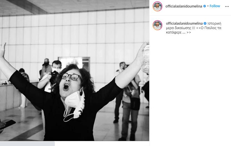Viewport: 231px width, 146px height.
Task: Click the dot separator before Follow
Action: pos(208,6)
